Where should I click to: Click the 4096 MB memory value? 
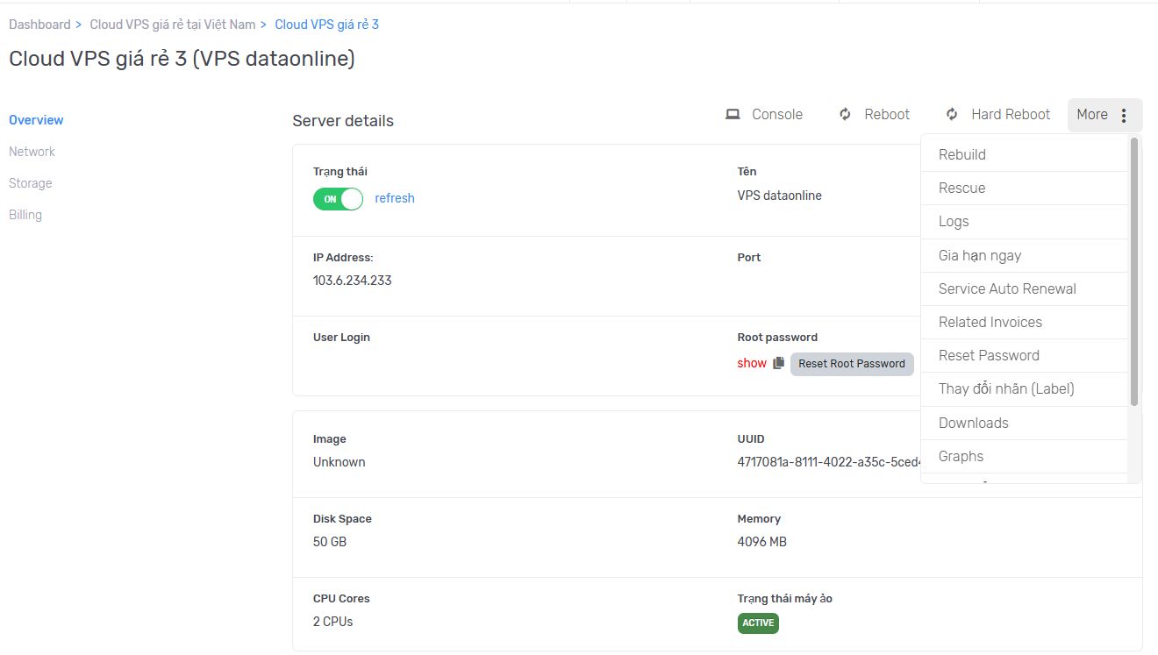coord(762,542)
